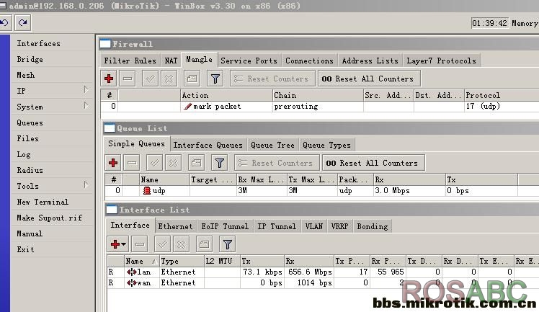
Task: Open the Connections tab
Action: pos(309,61)
